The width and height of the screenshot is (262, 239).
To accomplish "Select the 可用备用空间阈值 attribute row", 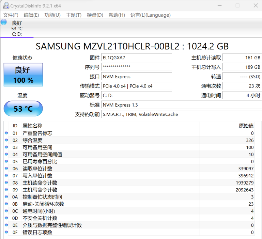I will (x=129, y=154).
